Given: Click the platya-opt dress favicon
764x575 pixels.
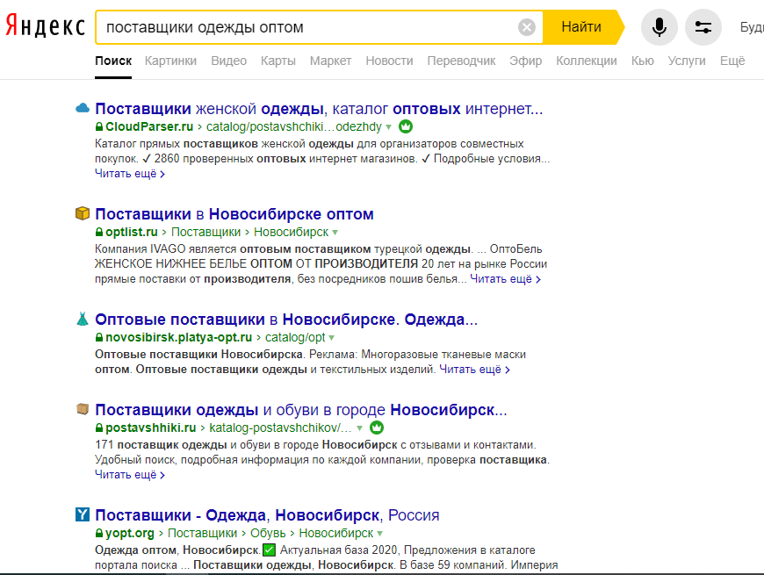Looking at the screenshot, I should coord(83,319).
